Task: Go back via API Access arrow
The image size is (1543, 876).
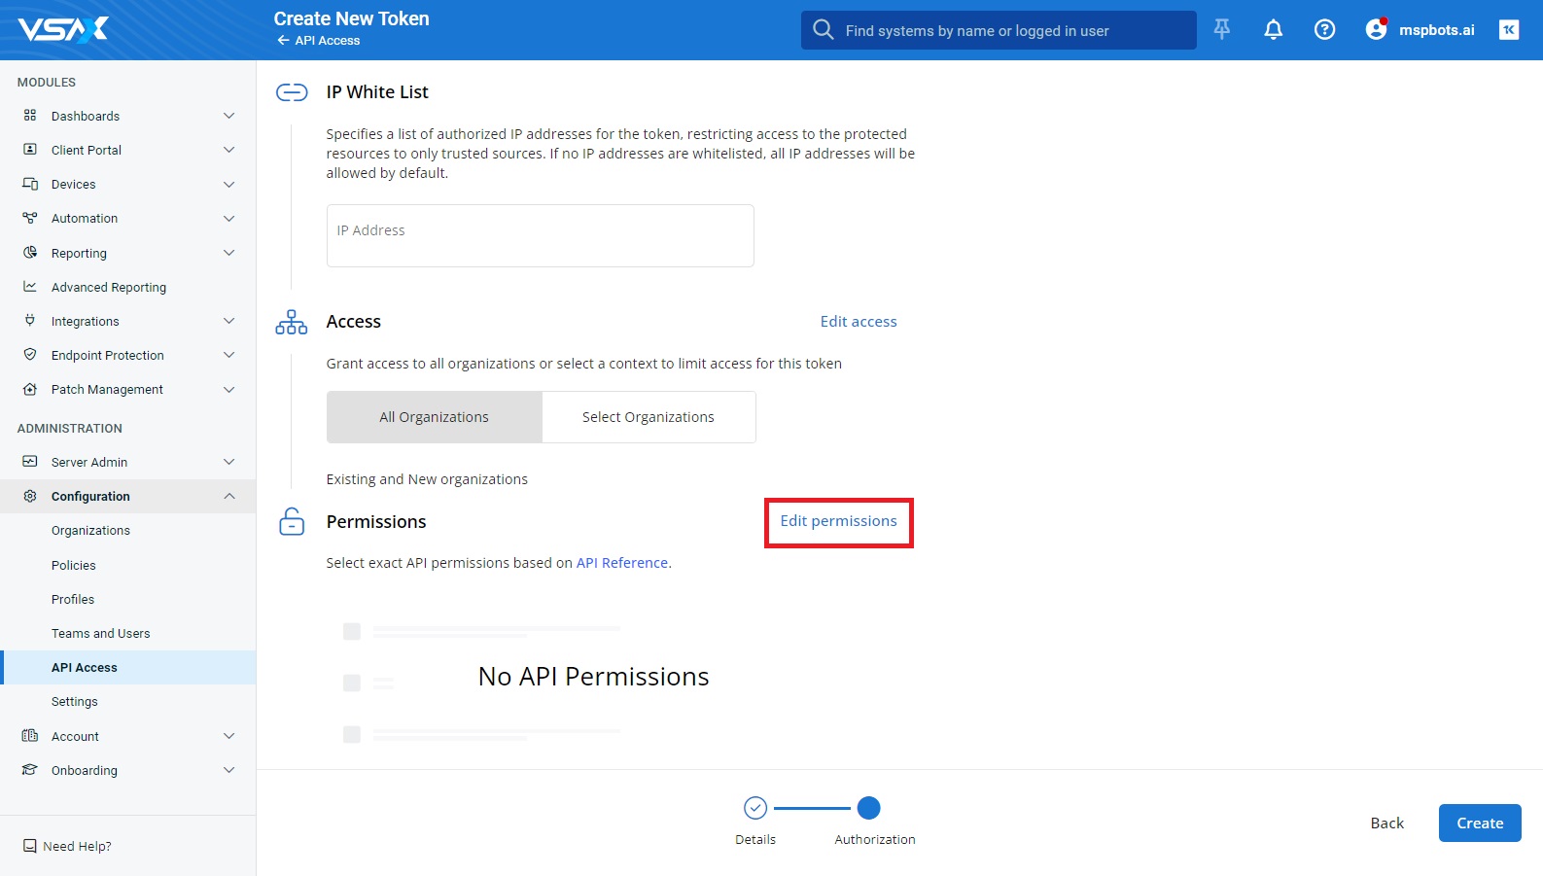Action: coord(283,41)
